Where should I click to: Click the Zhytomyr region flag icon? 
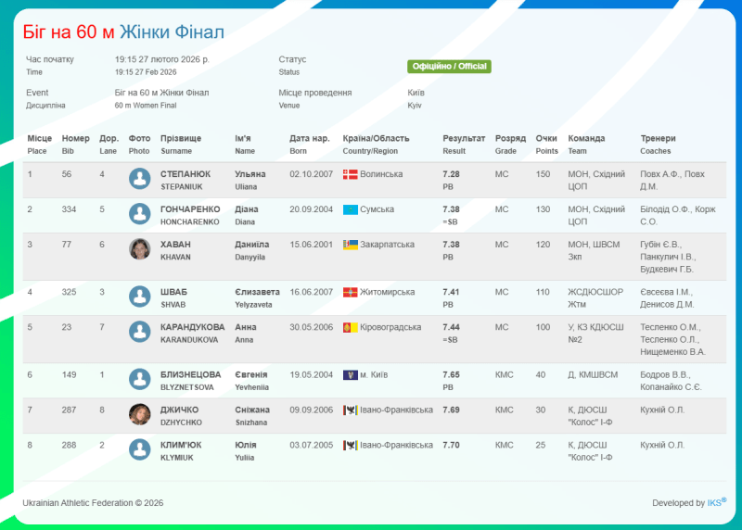(x=350, y=292)
